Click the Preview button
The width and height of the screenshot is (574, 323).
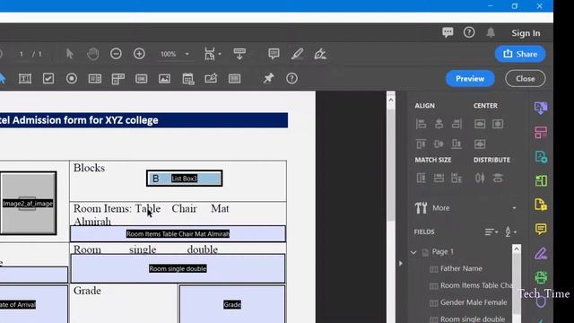[470, 78]
